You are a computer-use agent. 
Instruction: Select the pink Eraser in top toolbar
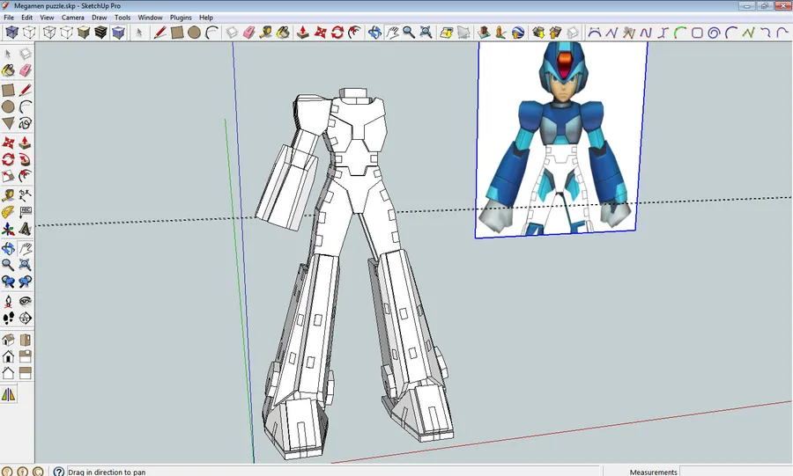point(248,33)
